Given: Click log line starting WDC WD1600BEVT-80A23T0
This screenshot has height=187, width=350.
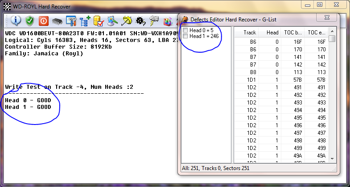Looking at the screenshot, I should pyautogui.click(x=91, y=33).
